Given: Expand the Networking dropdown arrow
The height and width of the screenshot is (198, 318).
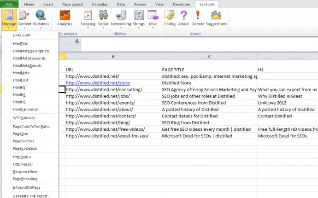Looking at the screenshot, I should click(121, 28).
